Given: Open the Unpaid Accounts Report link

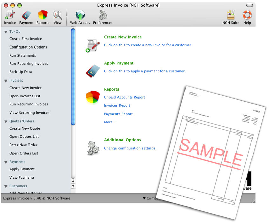Looking at the screenshot, I should coord(125,97).
